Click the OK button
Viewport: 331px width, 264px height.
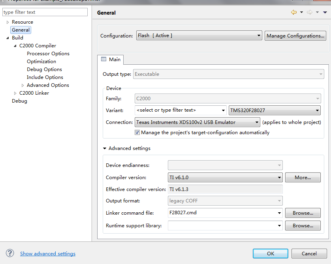[271, 253]
